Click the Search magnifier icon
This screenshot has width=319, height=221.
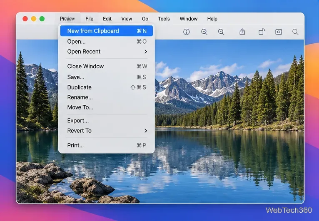[295, 32]
